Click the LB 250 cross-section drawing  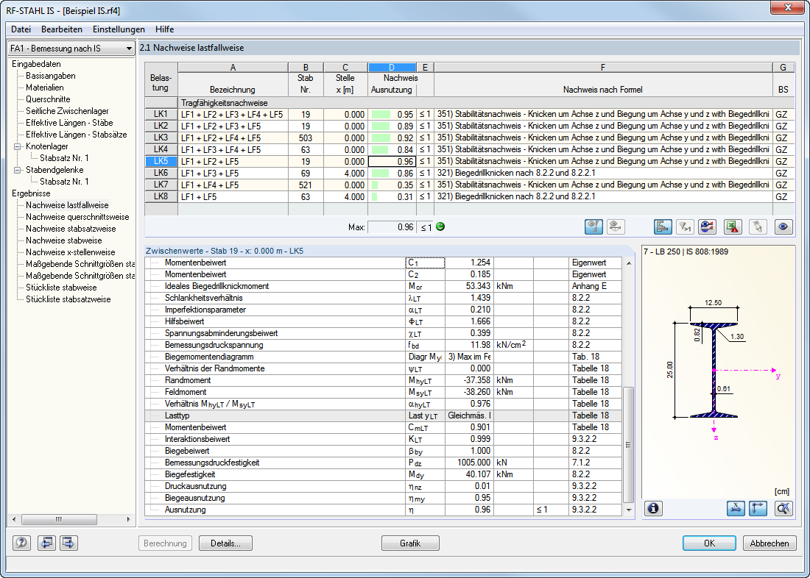point(714,371)
